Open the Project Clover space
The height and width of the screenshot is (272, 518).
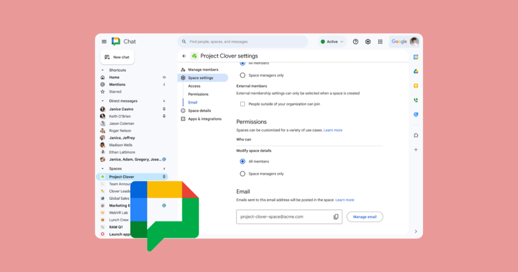click(x=132, y=177)
